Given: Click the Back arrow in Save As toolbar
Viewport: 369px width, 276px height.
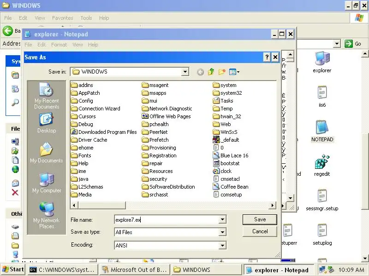Looking at the screenshot, I should click(200, 72).
